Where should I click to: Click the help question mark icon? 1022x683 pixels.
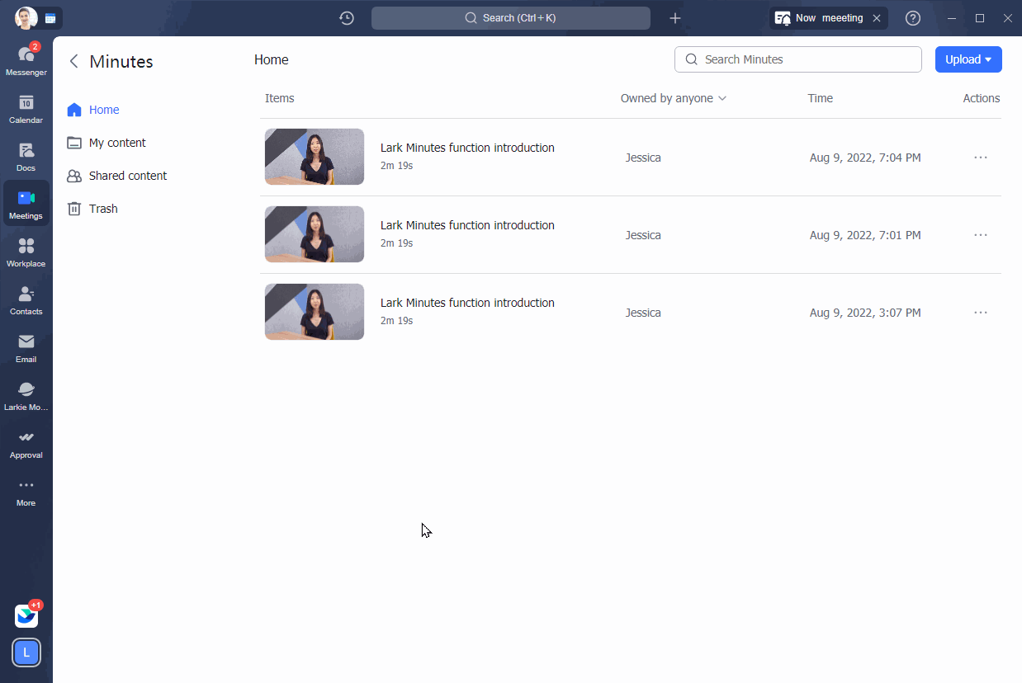tap(912, 18)
